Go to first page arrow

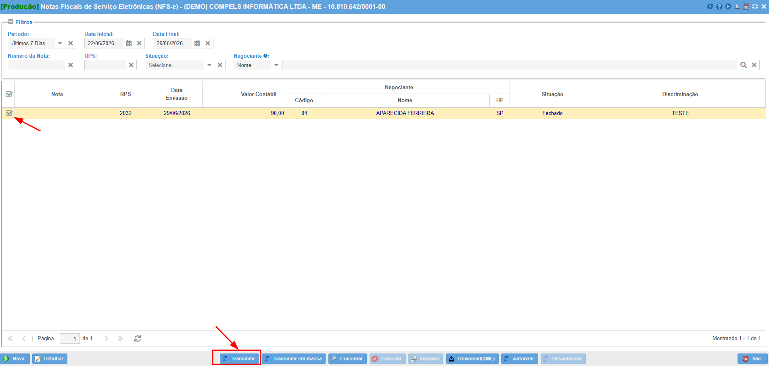10,339
